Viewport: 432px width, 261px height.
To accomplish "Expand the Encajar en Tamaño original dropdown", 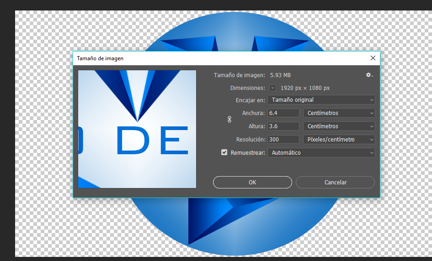I will pos(321,100).
